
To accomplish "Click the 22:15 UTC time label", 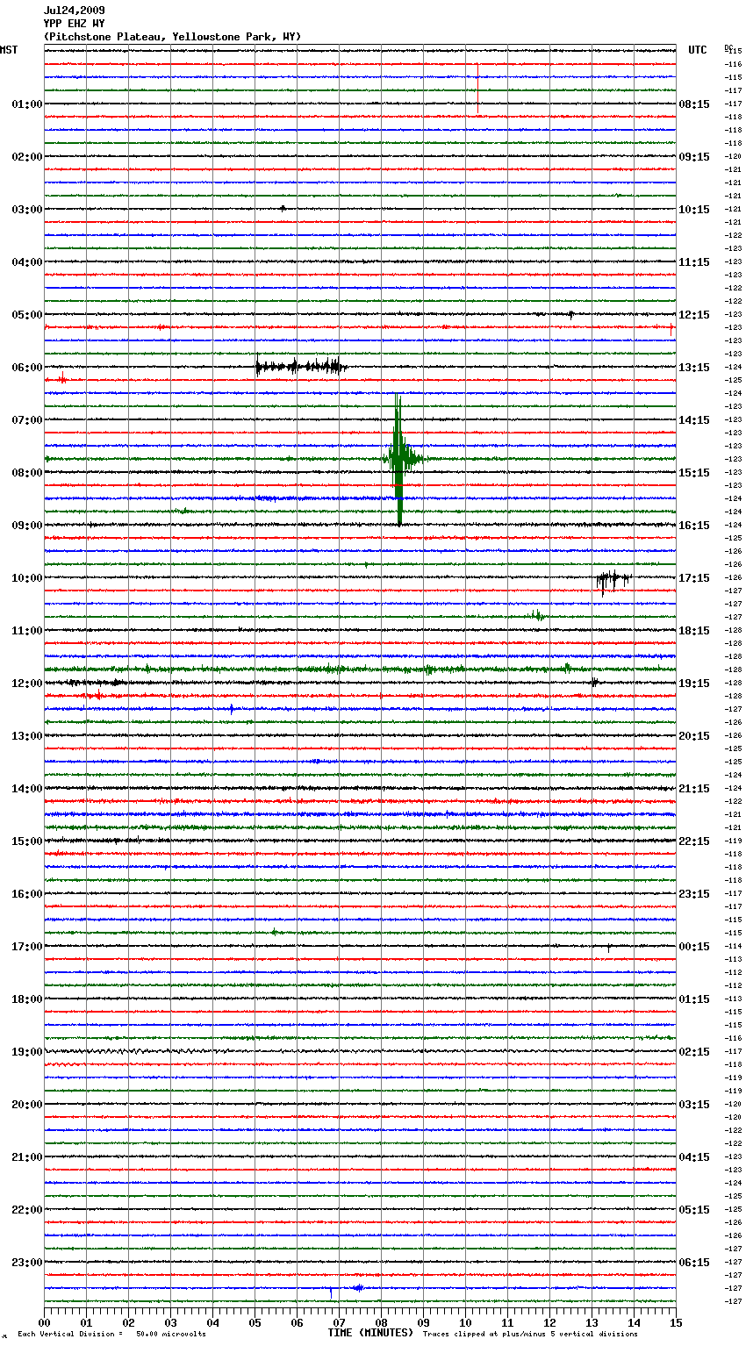I will coord(694,841).
